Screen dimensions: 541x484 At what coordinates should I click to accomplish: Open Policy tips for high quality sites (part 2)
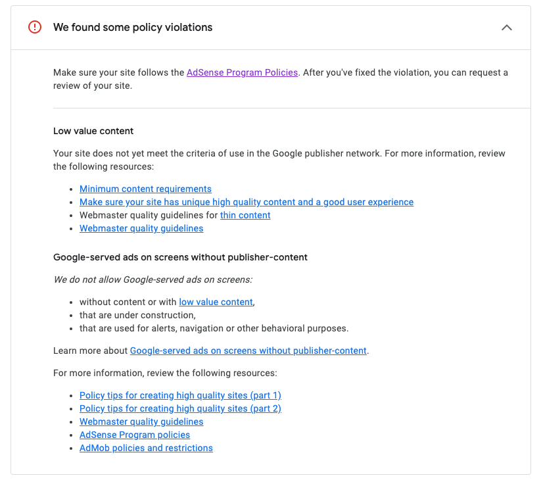tap(180, 409)
